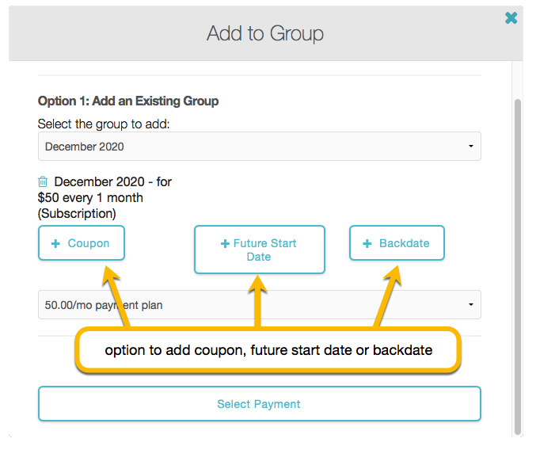Click the "Option 1: Add an Existing Group" heading
Screen dimensions: 536x450
coord(128,101)
